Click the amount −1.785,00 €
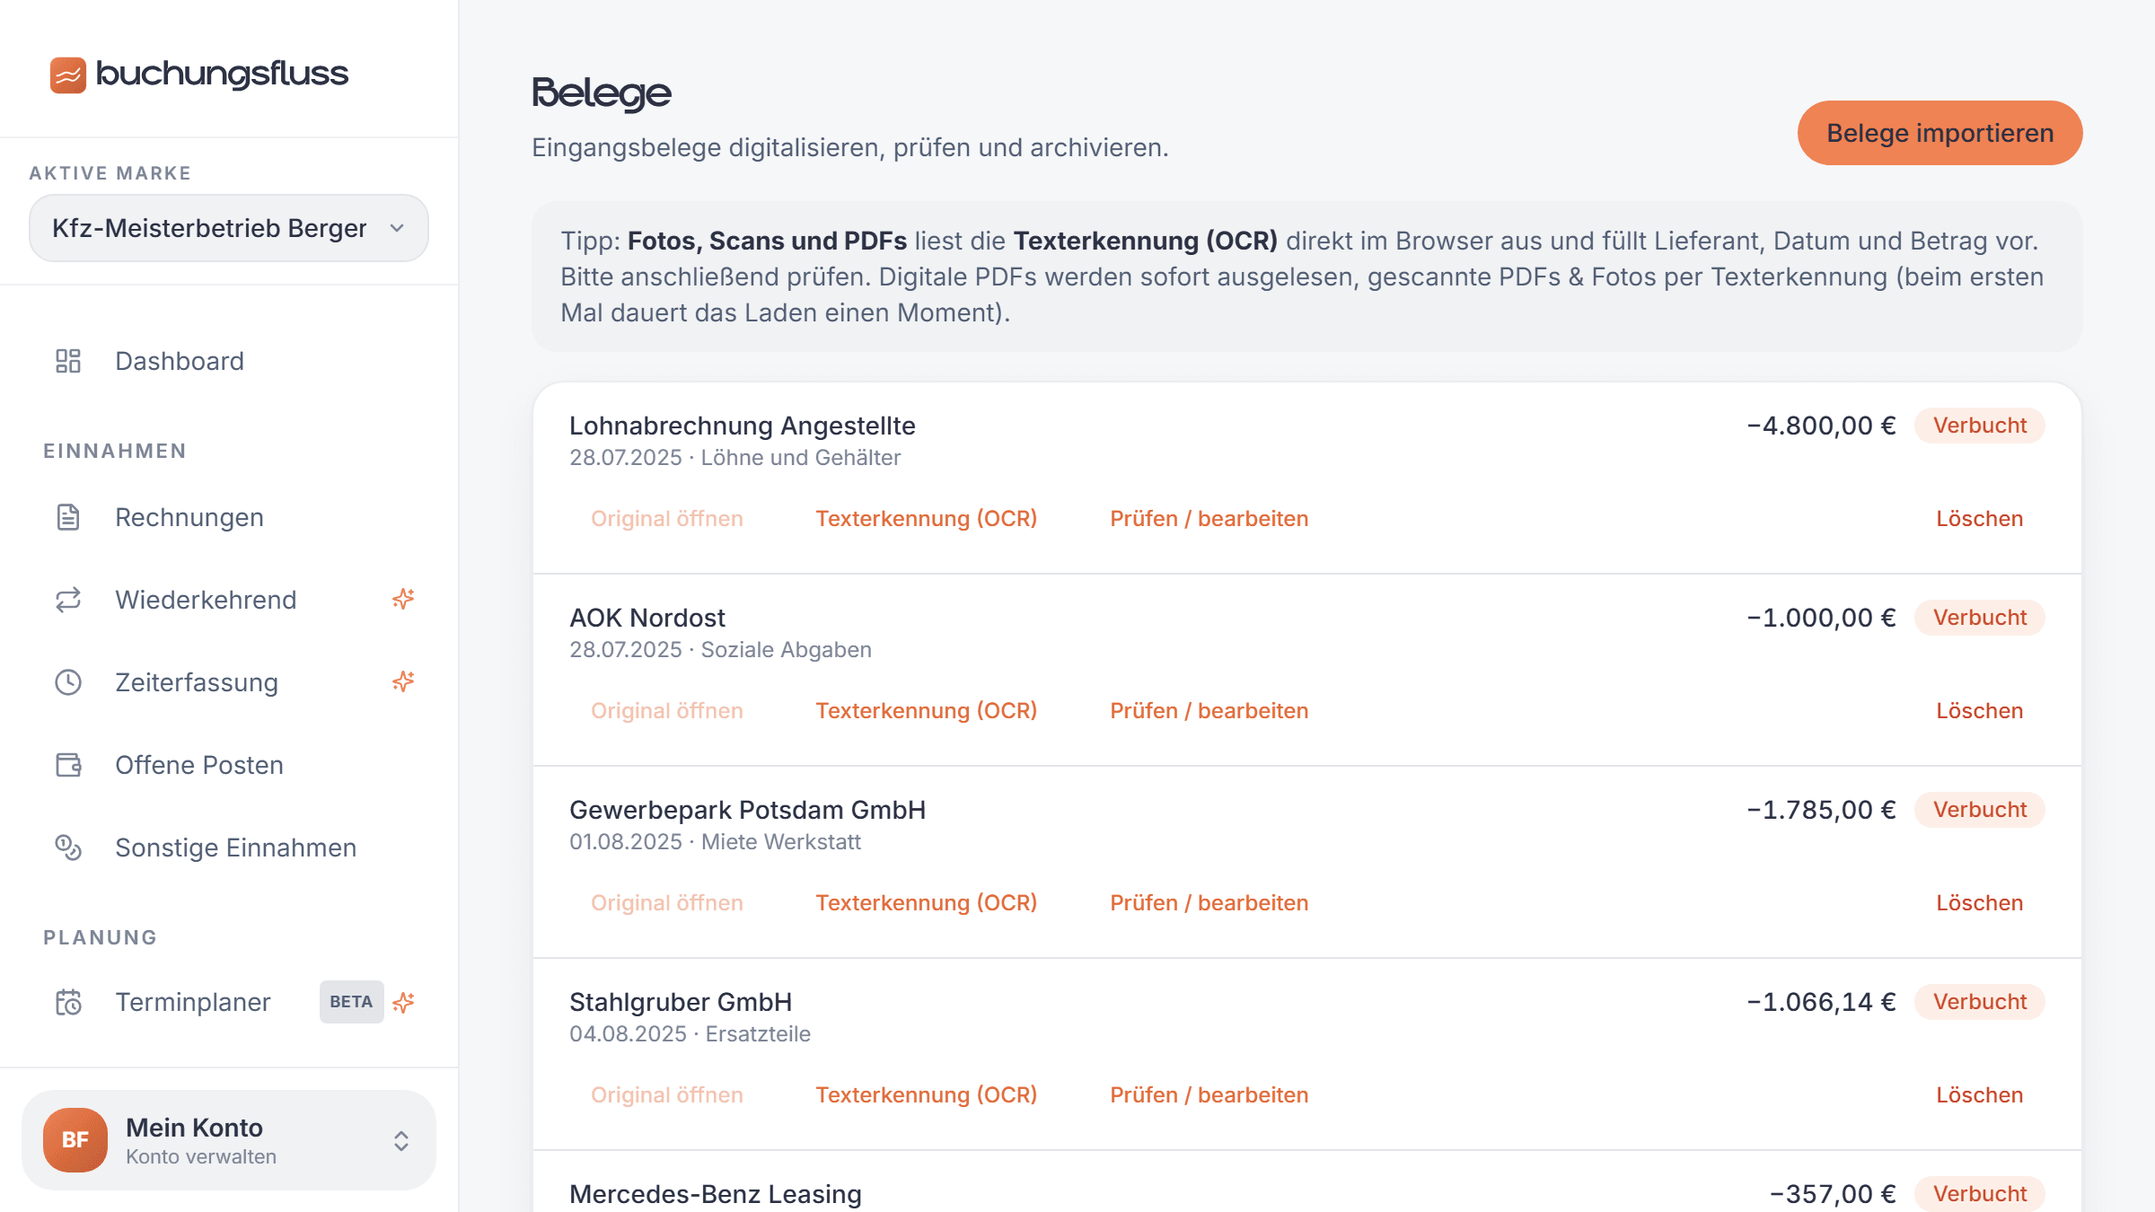 (x=1821, y=810)
